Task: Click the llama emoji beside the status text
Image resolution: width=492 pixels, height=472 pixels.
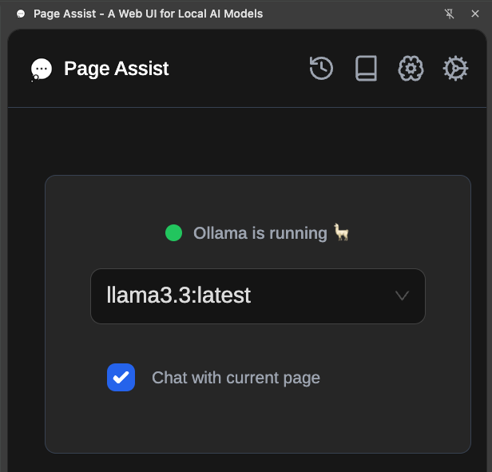Action: 341,232
